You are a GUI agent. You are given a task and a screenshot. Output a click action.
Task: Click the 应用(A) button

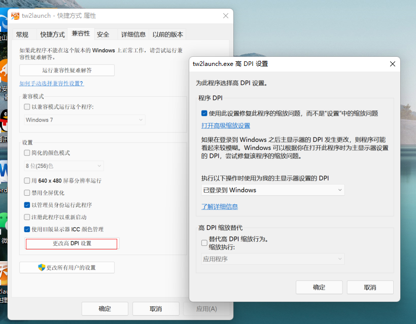pos(206,309)
